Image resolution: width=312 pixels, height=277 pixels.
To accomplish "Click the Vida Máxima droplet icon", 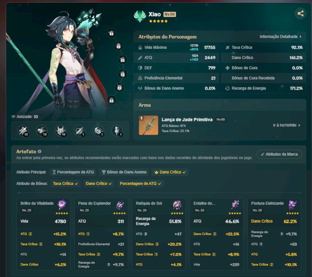I will (140, 47).
